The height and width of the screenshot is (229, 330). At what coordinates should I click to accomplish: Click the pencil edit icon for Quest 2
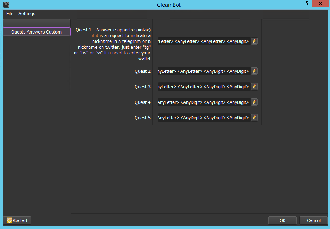(254, 71)
